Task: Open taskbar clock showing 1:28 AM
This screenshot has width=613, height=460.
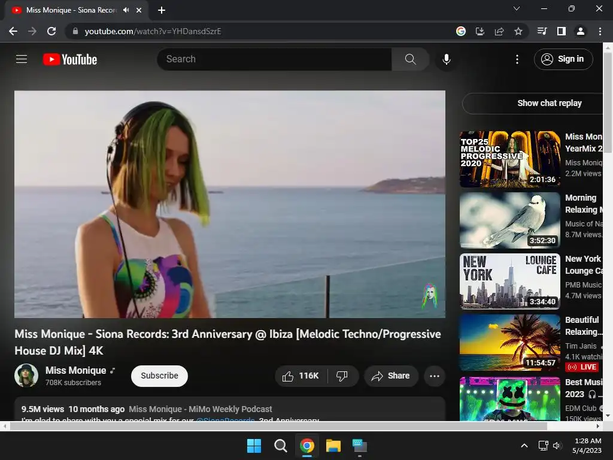Action: [587, 446]
